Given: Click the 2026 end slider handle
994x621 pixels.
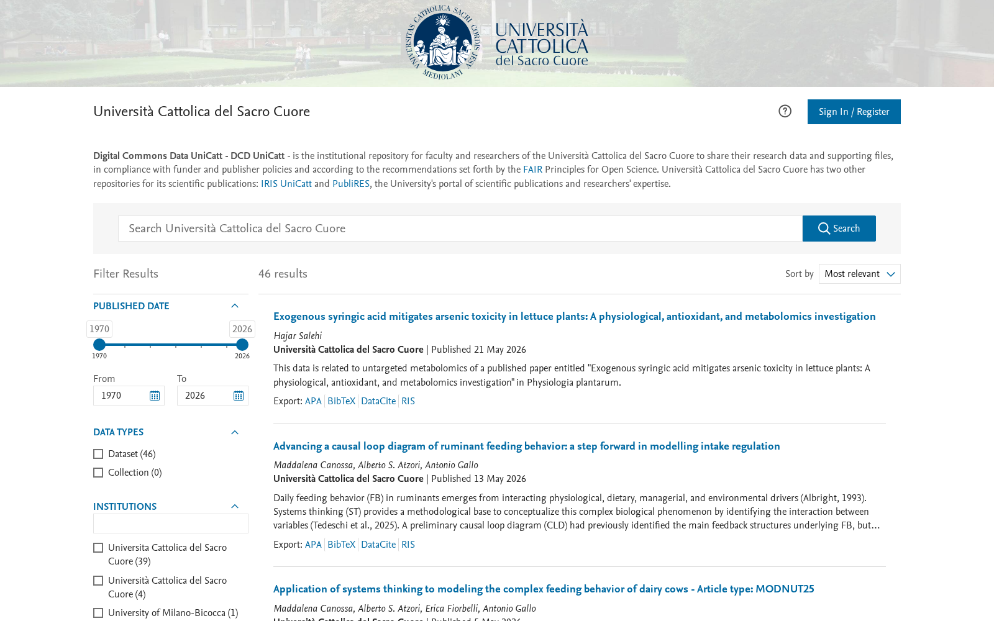Looking at the screenshot, I should [242, 345].
